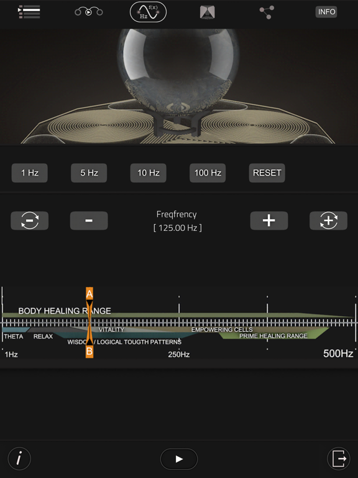Increase frequency with the plus button
Screen dimensions: 358x478
point(269,220)
